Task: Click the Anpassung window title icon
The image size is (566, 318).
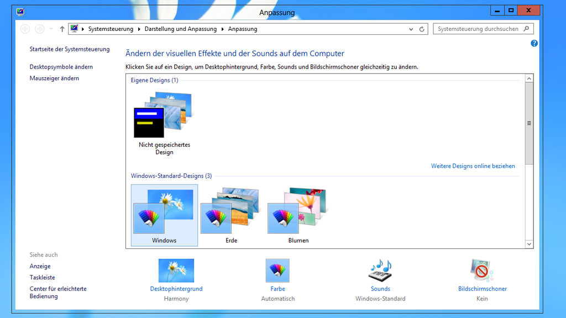Action: point(20,12)
